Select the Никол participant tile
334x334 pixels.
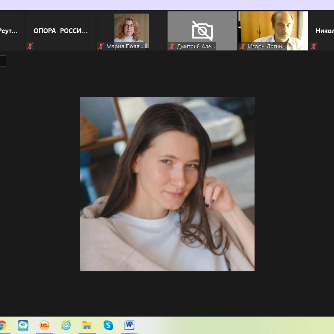(322, 31)
